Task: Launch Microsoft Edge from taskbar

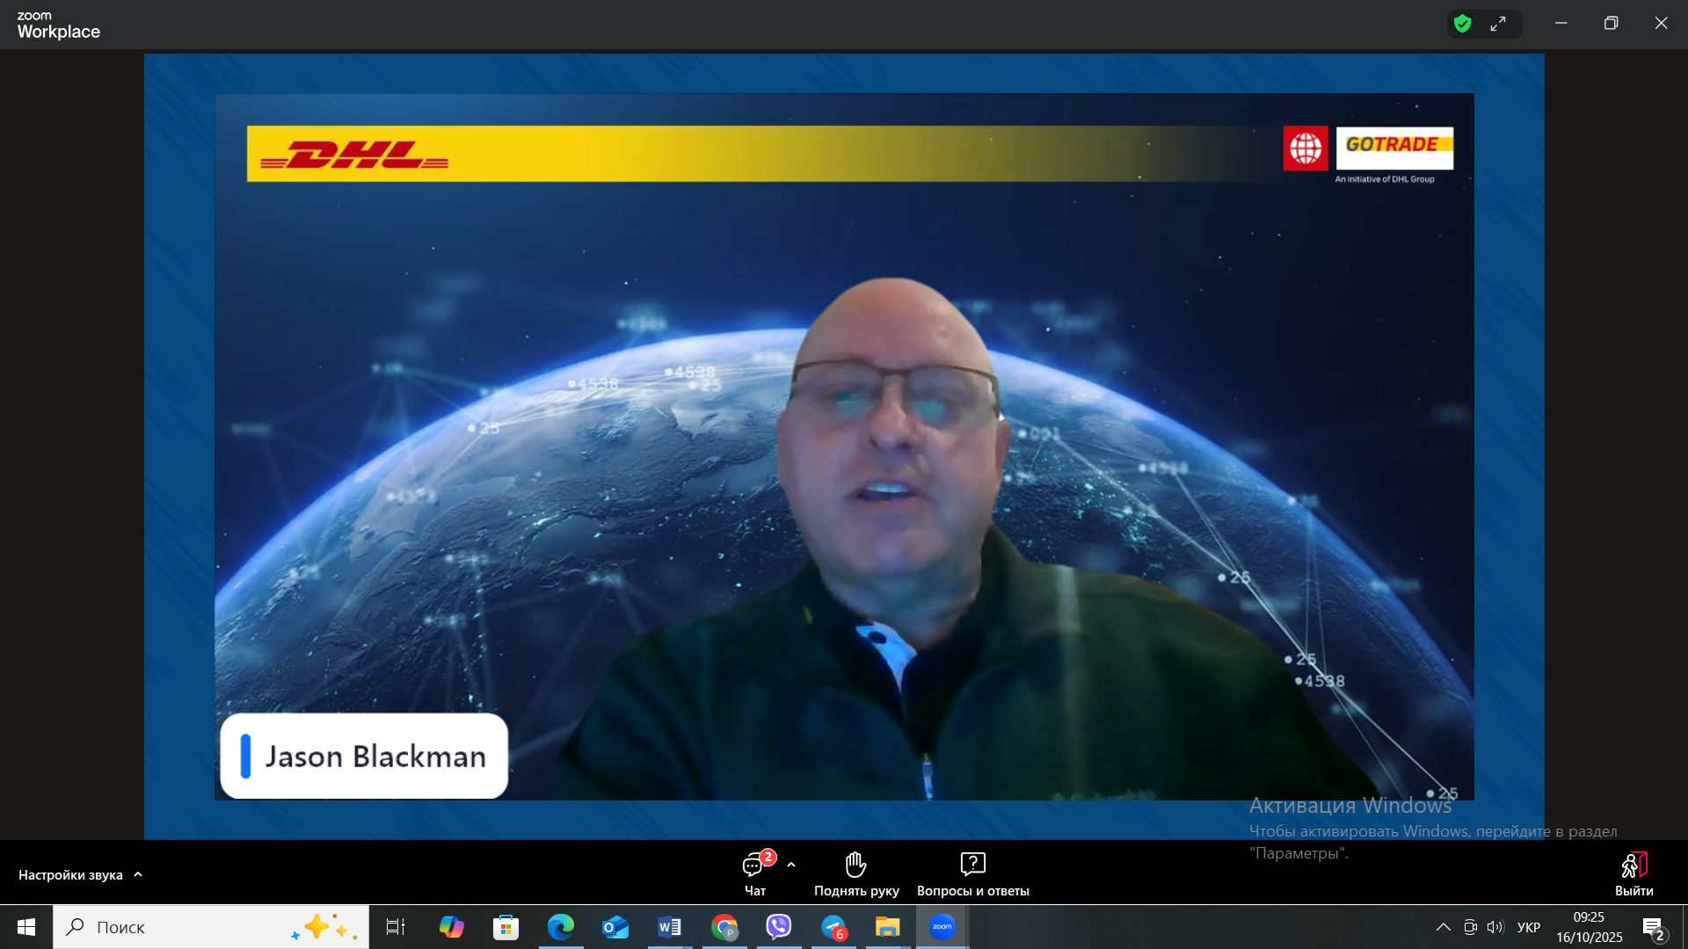Action: (561, 927)
